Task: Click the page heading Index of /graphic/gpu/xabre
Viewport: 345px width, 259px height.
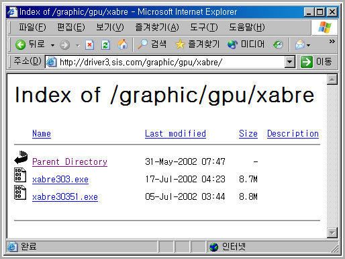Action: pyautogui.click(x=164, y=96)
